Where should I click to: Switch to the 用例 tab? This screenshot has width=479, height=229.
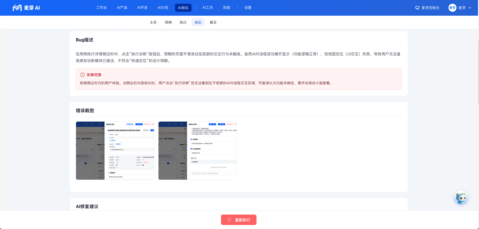[x=168, y=22]
